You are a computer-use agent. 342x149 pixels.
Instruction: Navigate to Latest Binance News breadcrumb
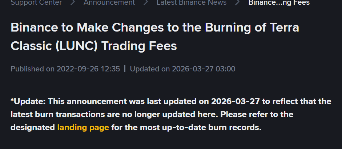click(192, 3)
